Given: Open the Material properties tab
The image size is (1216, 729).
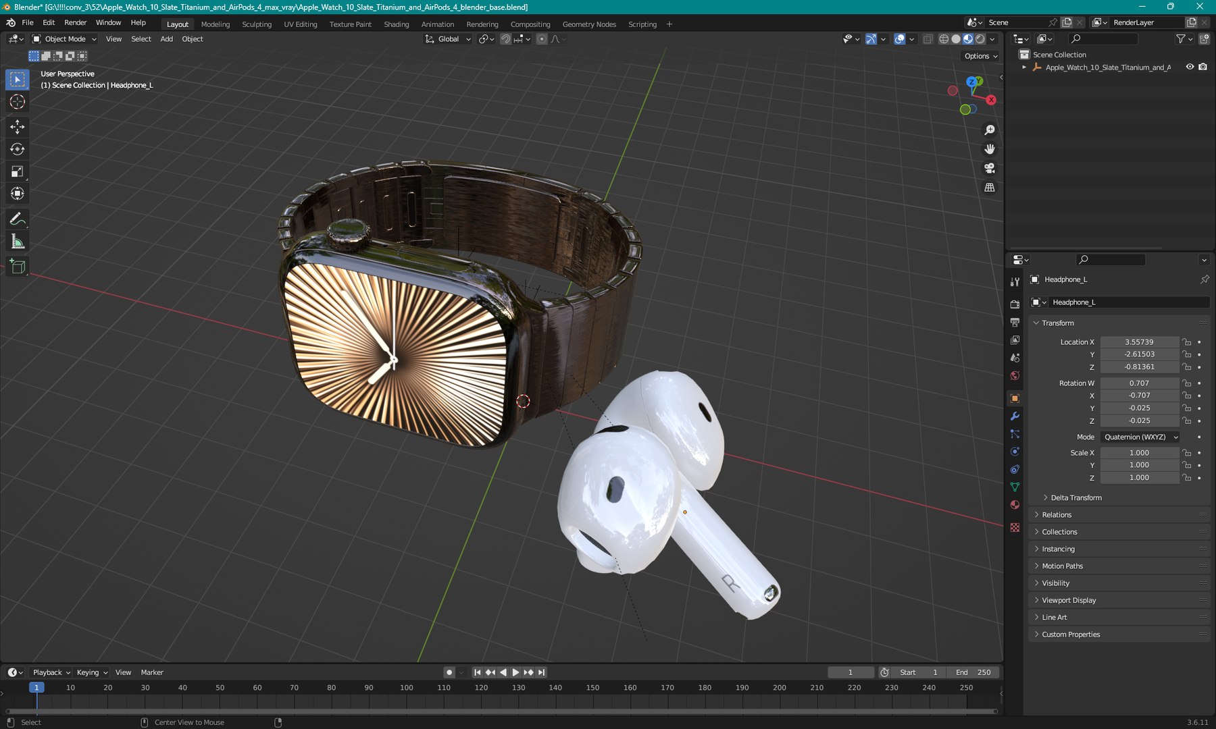Looking at the screenshot, I should click(1015, 505).
